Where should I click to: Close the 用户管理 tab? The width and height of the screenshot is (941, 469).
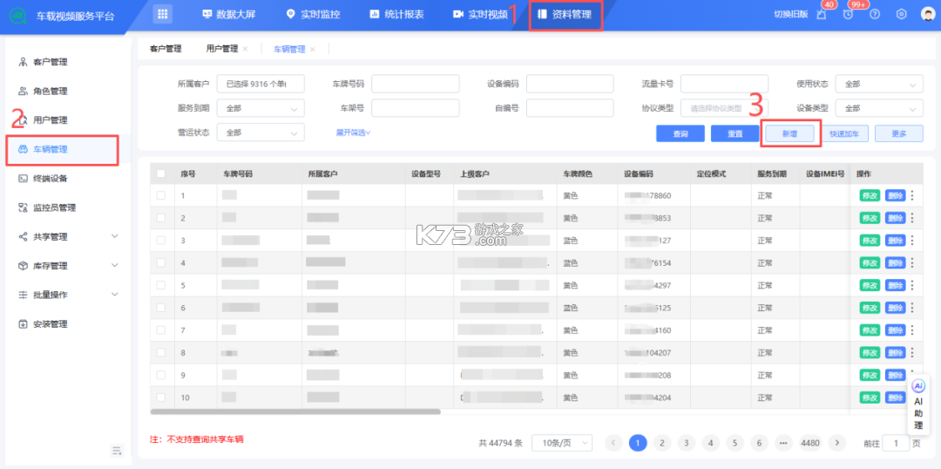(245, 49)
